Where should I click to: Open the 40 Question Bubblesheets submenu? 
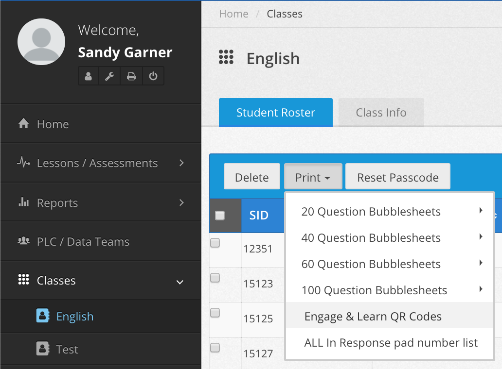click(371, 238)
